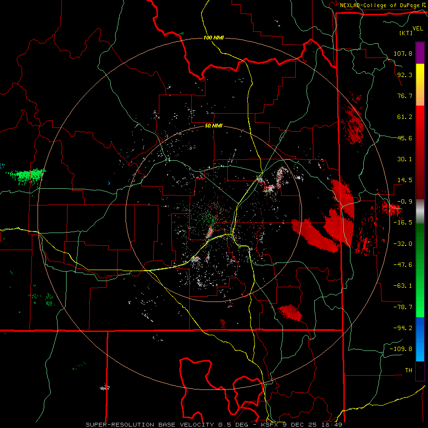
Task: Click the TH threshold label
Action: (x=409, y=370)
